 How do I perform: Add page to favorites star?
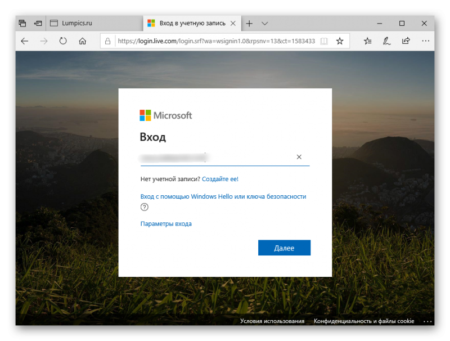pos(340,41)
